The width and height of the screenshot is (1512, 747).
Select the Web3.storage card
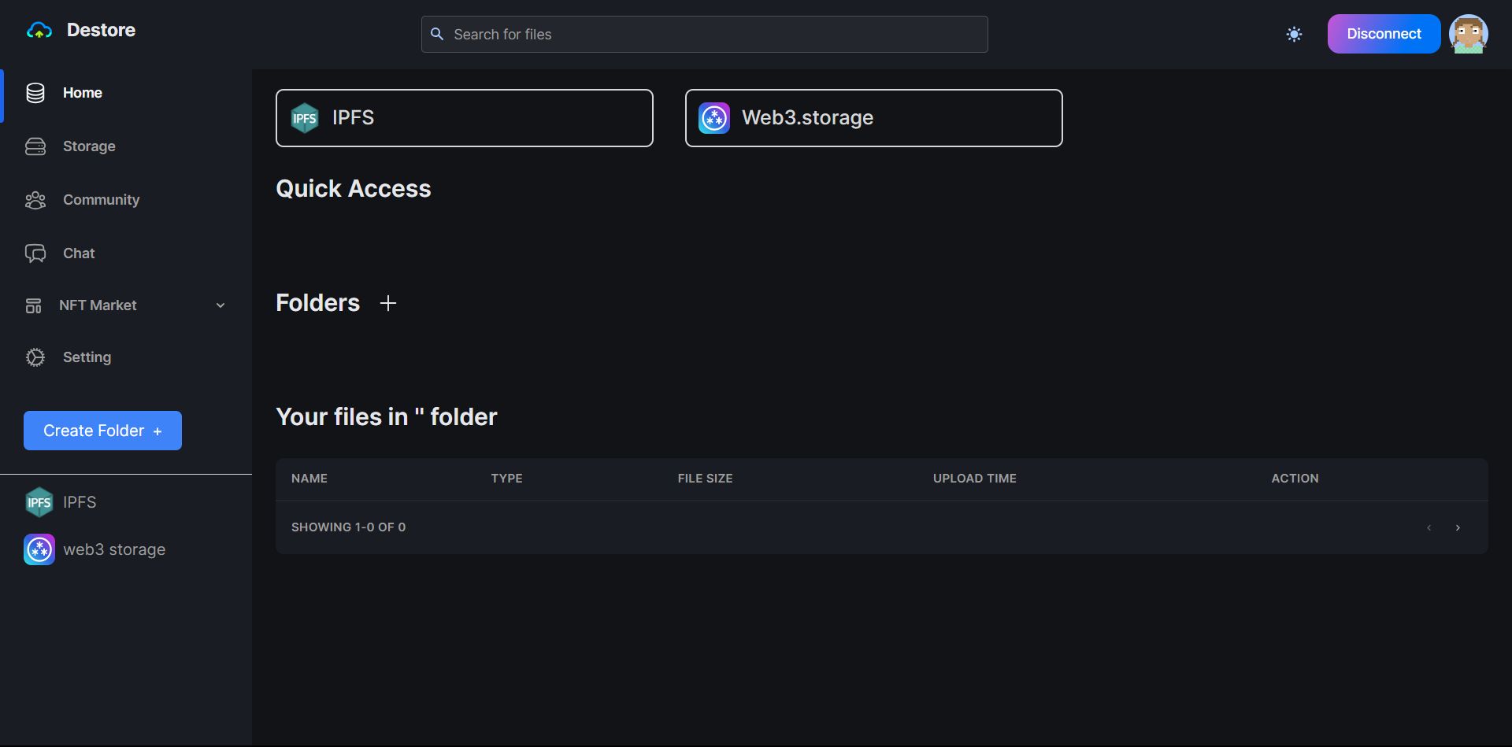pos(874,118)
